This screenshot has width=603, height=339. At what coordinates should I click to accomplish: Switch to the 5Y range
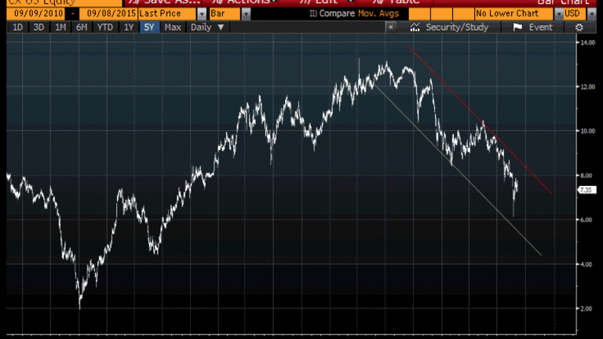pos(149,27)
